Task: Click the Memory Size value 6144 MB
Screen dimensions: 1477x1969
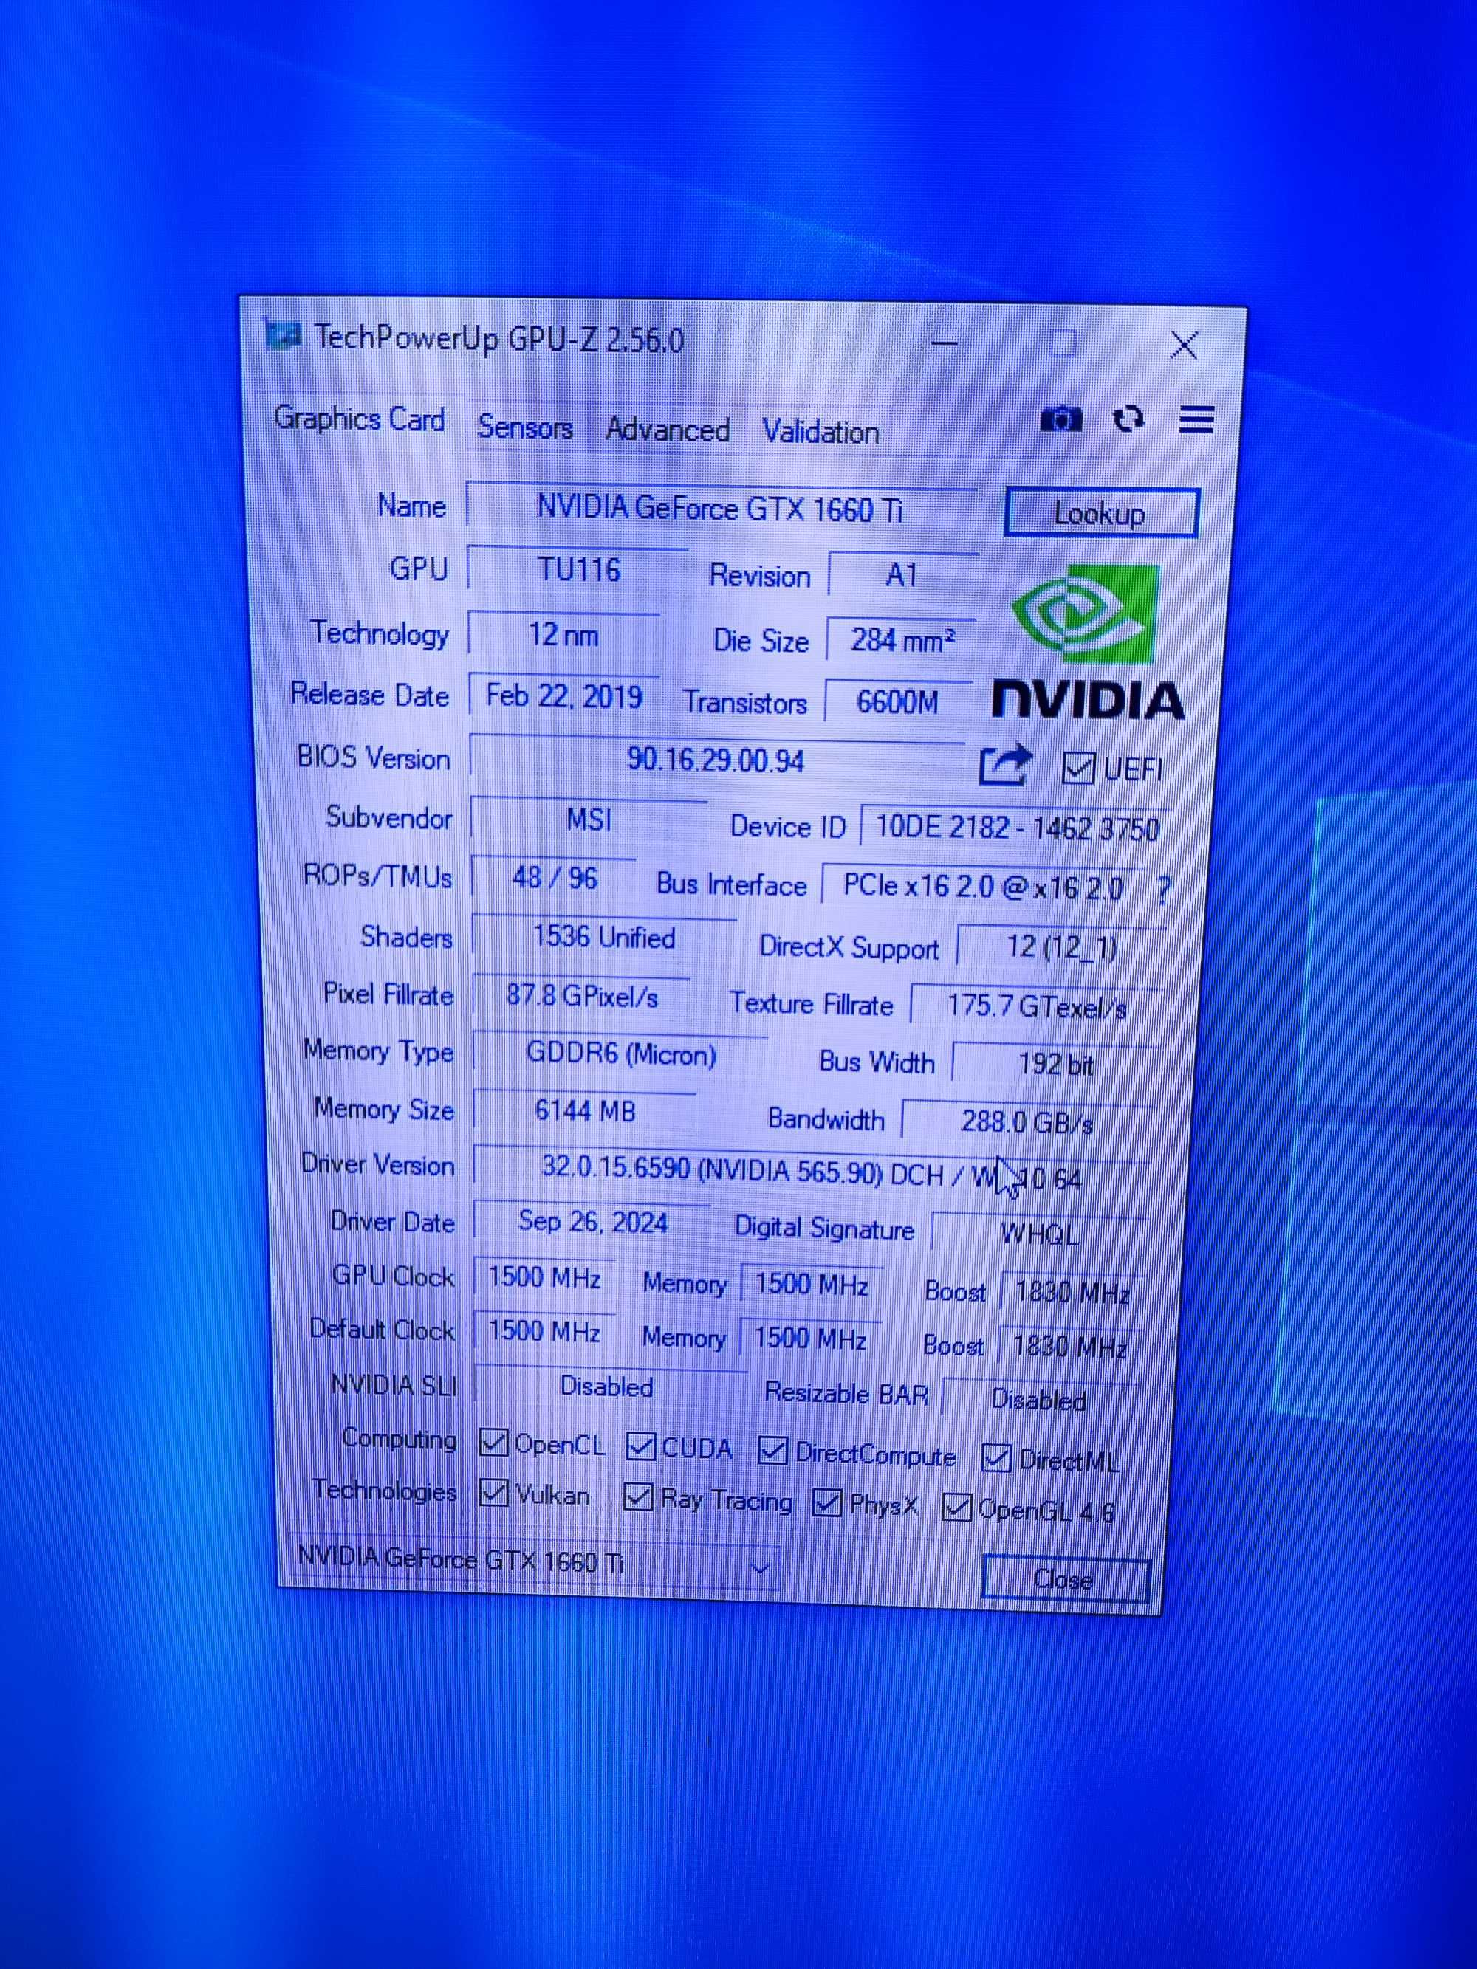Action: tap(585, 1111)
